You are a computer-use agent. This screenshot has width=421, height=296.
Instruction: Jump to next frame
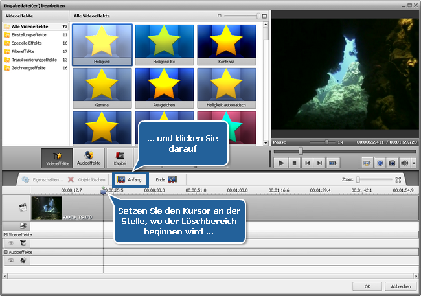(321, 163)
